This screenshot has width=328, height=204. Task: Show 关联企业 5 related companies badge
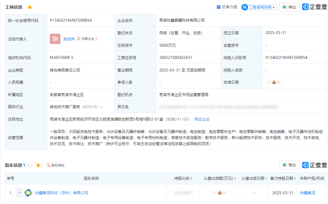[x=87, y=39]
